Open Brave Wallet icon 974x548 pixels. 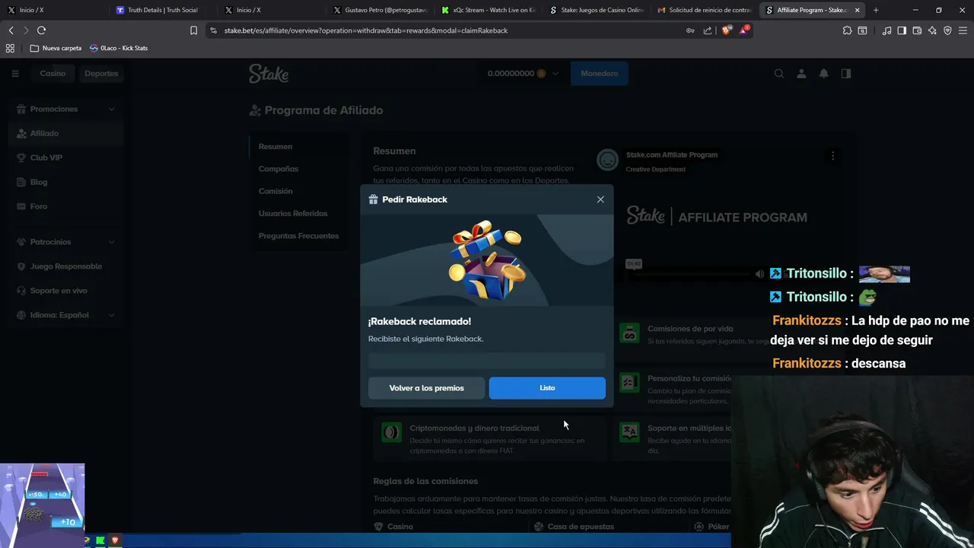[x=917, y=30]
